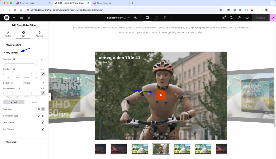Open the What's New megaphone icon
The image size is (276, 159).
[x=224, y=18]
